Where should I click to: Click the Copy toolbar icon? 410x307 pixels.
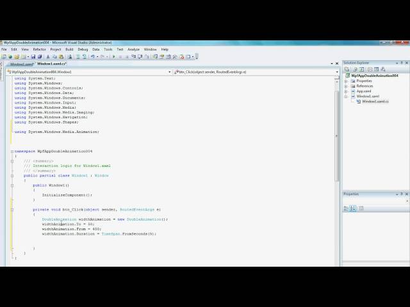click(x=54, y=56)
